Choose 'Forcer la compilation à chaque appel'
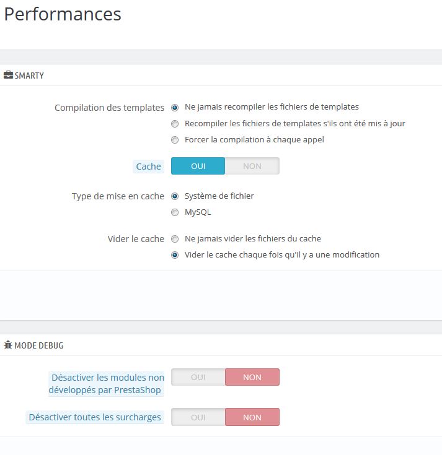Viewport: 442px width, 455px height. click(175, 140)
